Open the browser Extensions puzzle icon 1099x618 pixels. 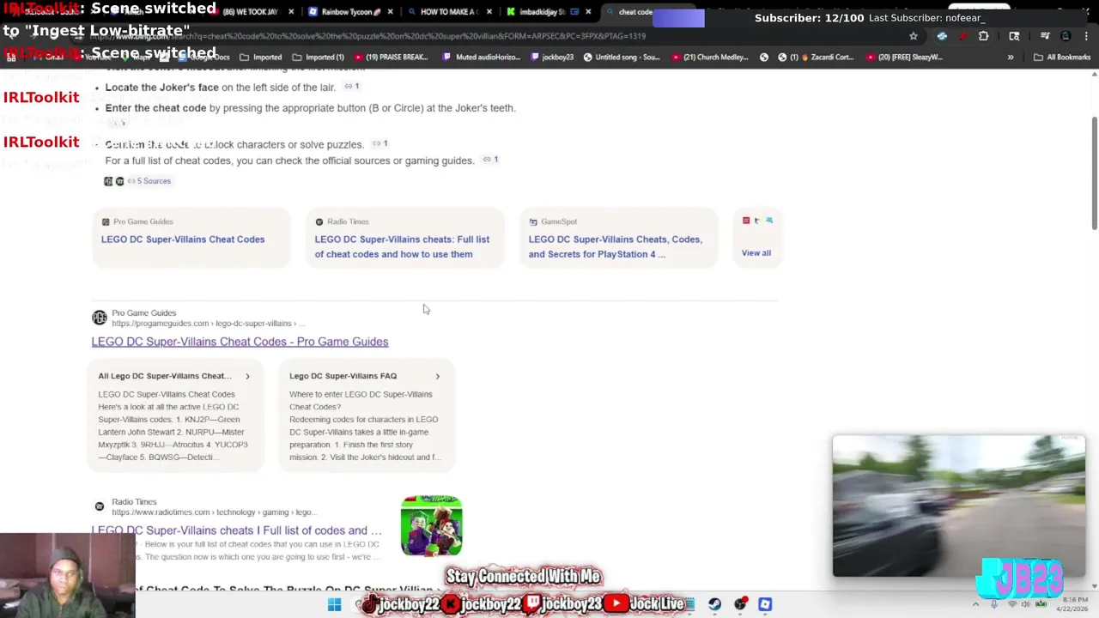pos(983,36)
